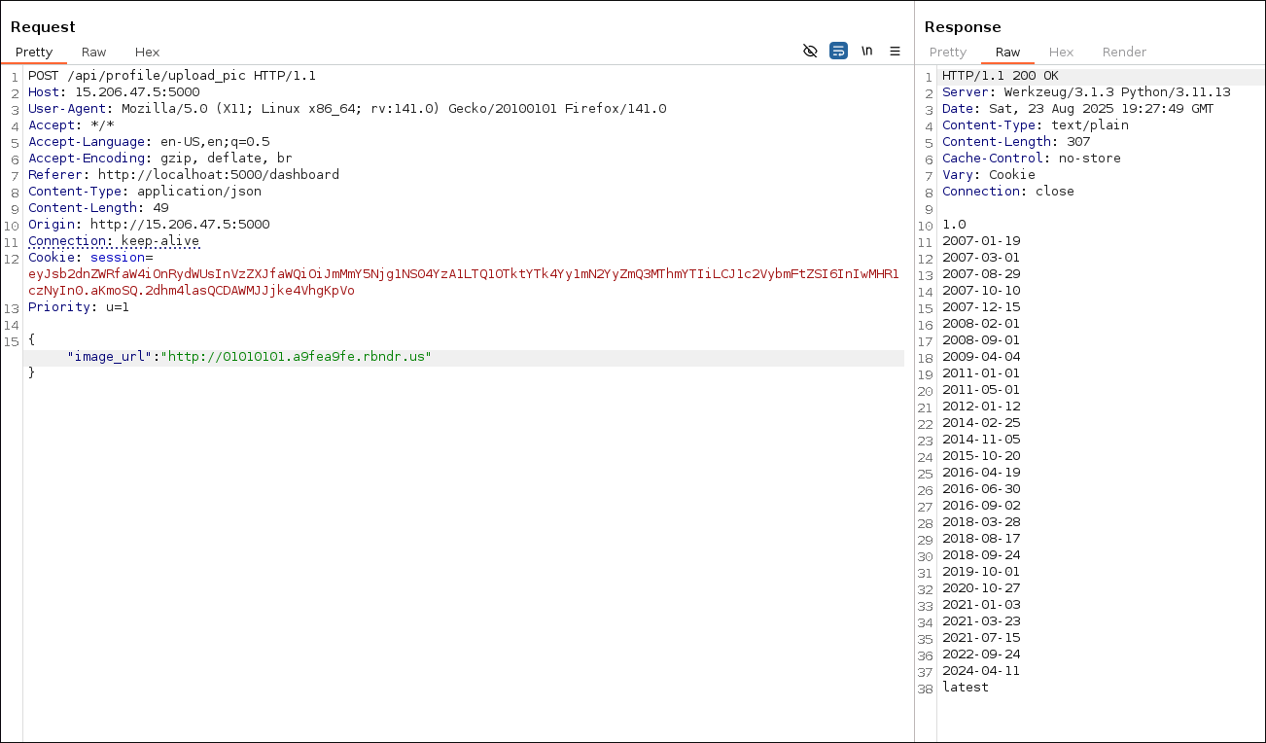Open the Response Pretty tab
The image size is (1266, 743).
click(x=947, y=52)
